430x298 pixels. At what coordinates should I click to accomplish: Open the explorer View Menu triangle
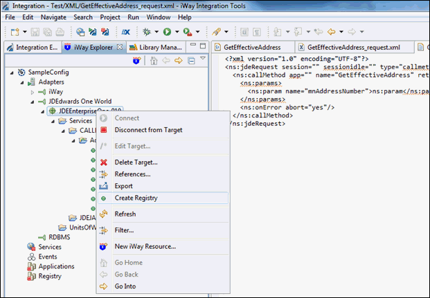pyautogui.click(x=203, y=58)
